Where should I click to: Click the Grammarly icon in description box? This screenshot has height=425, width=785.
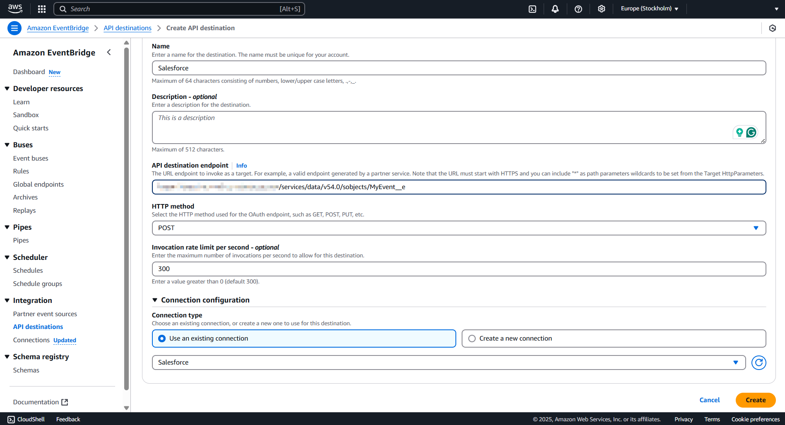point(751,132)
